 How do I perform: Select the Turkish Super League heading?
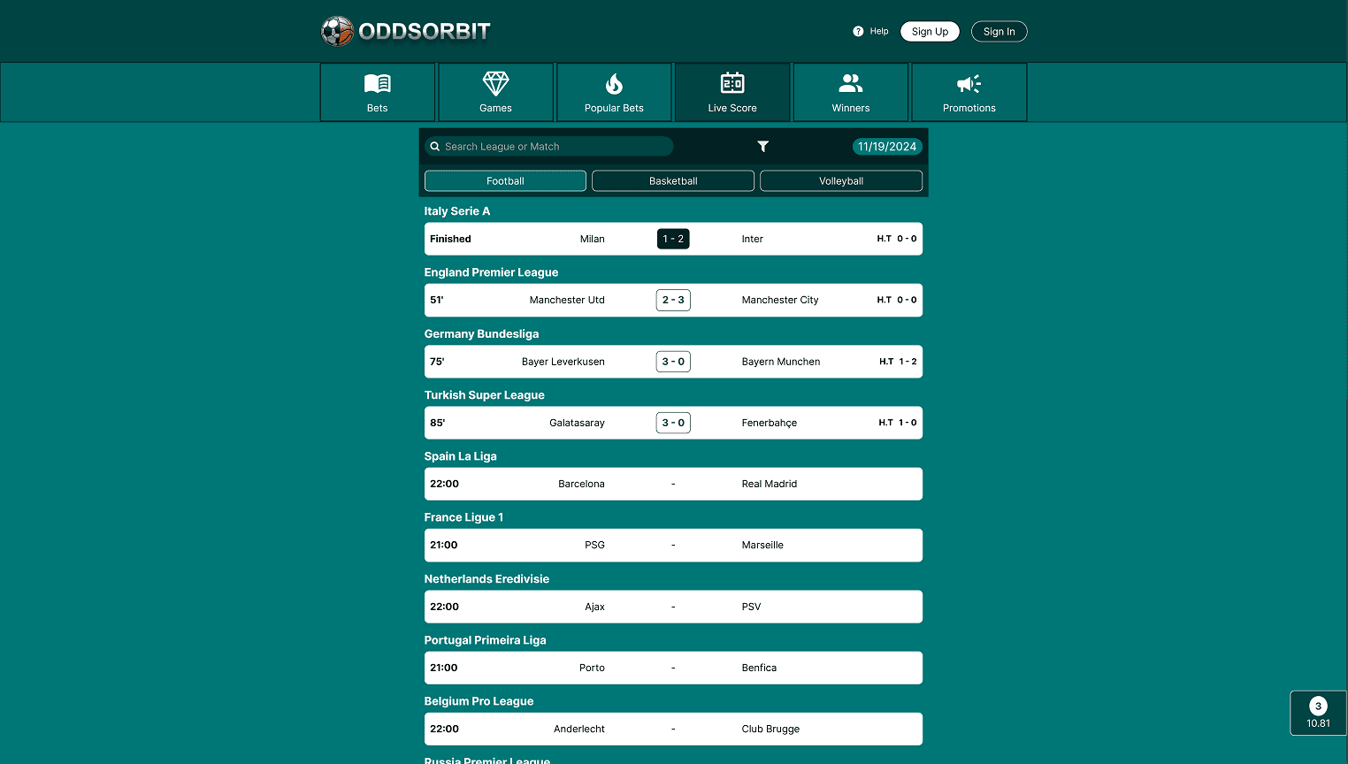pos(484,395)
